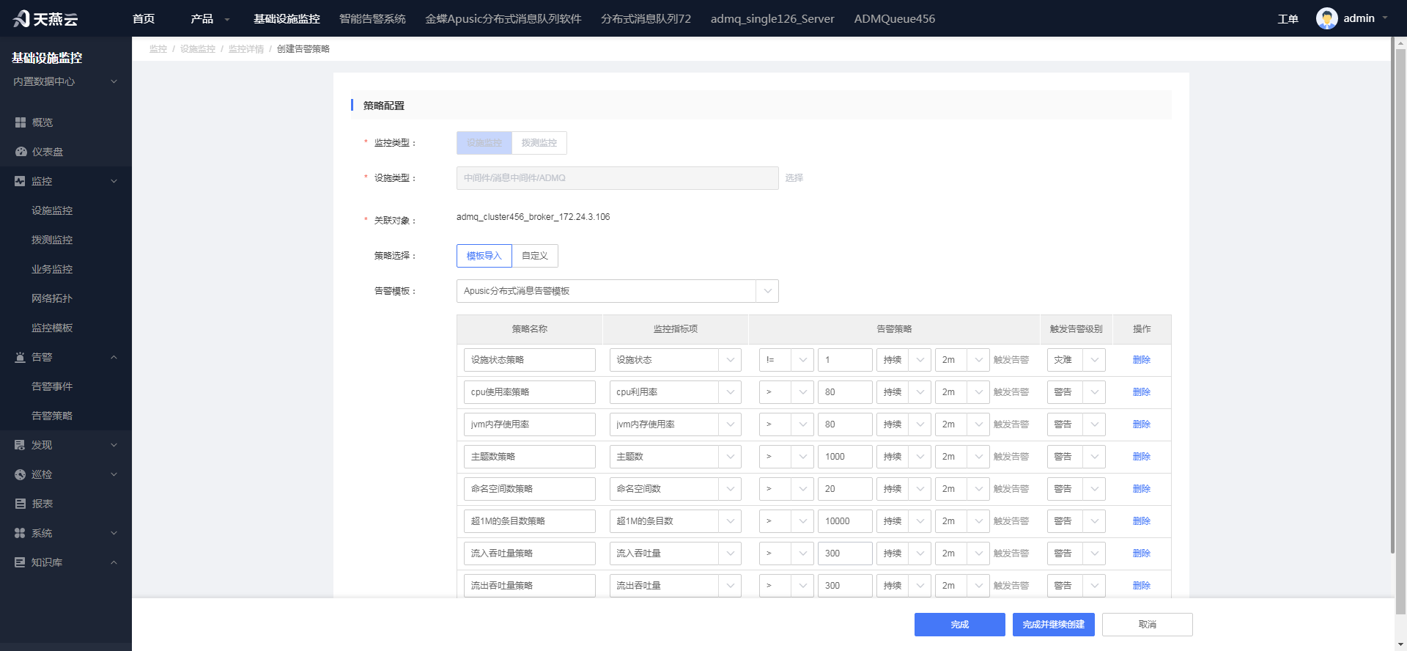Open metric dropdown for 设施状态 row
1407x651 pixels.
coord(675,360)
